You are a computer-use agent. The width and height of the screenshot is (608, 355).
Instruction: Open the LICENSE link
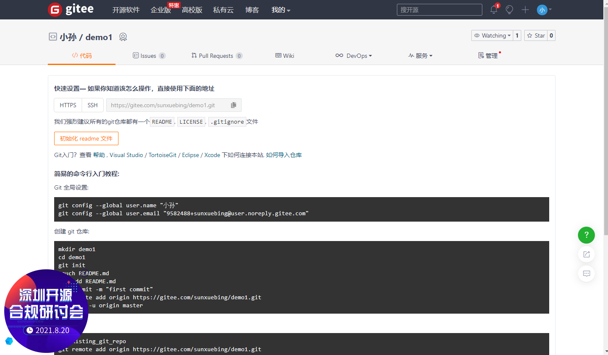click(191, 122)
